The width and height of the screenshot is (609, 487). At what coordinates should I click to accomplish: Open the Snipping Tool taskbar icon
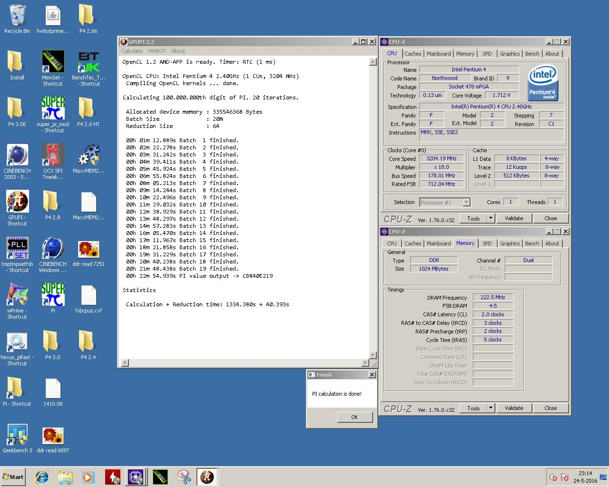pyautogui.click(x=184, y=477)
